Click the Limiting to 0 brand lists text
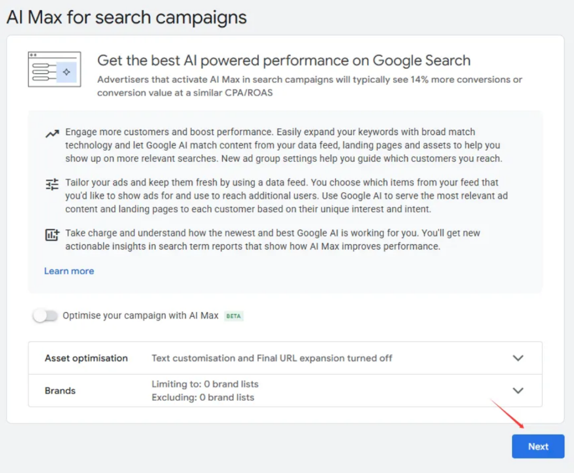Viewport: 574px width, 473px height. [205, 384]
